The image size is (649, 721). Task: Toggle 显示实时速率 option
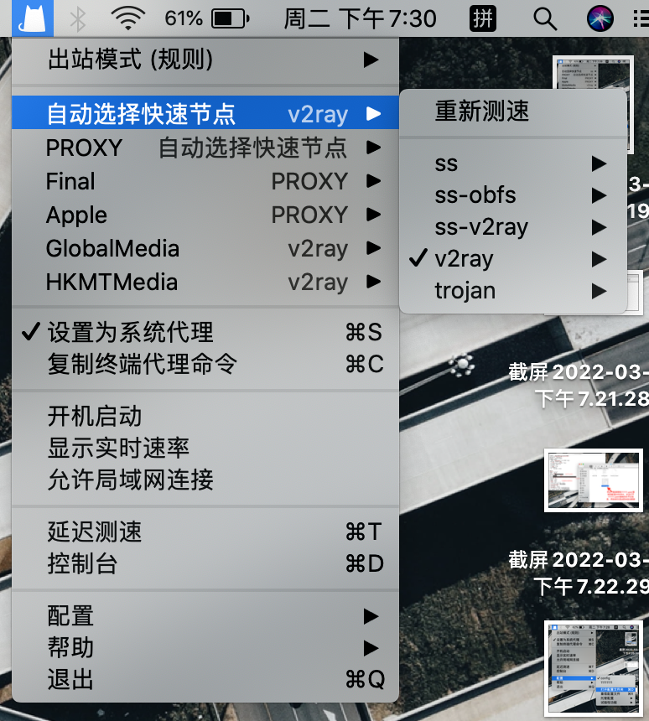[x=205, y=448]
